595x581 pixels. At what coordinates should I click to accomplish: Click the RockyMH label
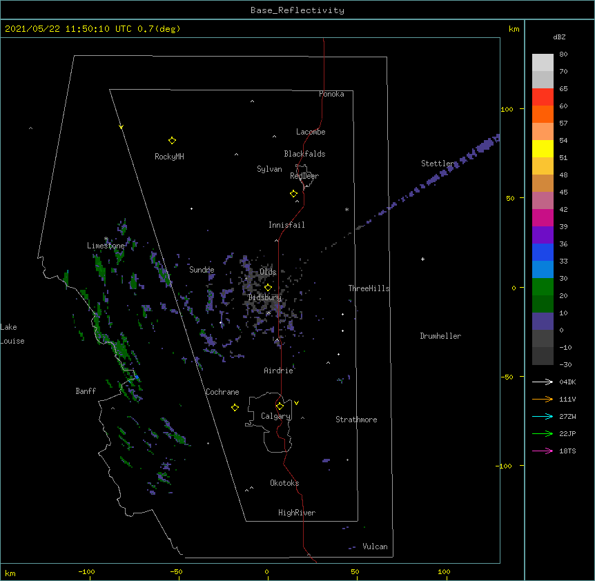click(x=169, y=157)
